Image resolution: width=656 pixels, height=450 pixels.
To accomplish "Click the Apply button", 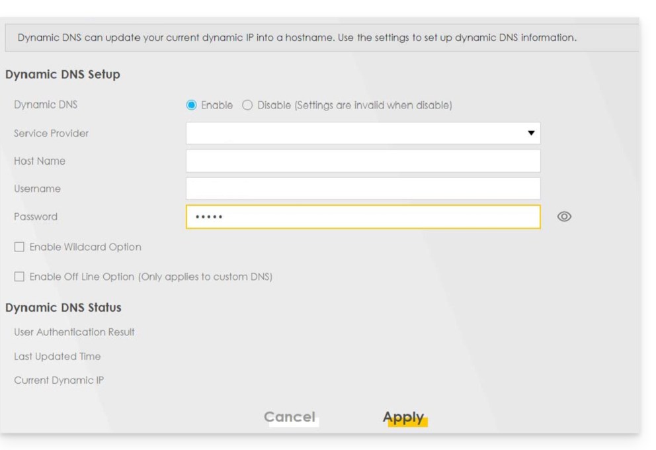I will pos(404,417).
